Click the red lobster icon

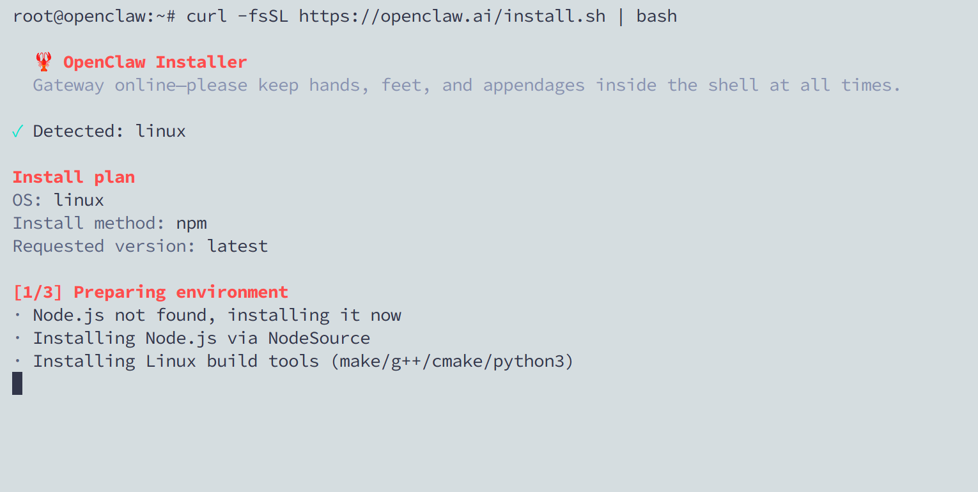43,62
